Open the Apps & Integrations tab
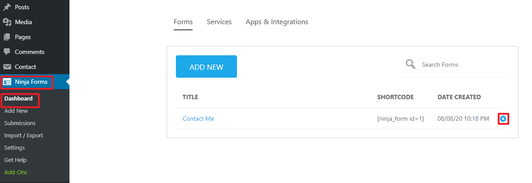The width and height of the screenshot is (532, 183). [x=277, y=22]
